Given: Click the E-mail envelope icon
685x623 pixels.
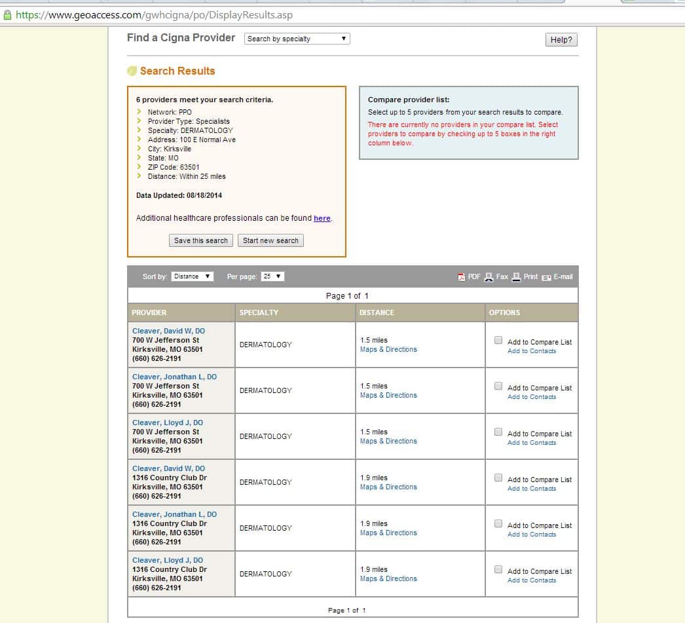Looking at the screenshot, I should pos(547,277).
